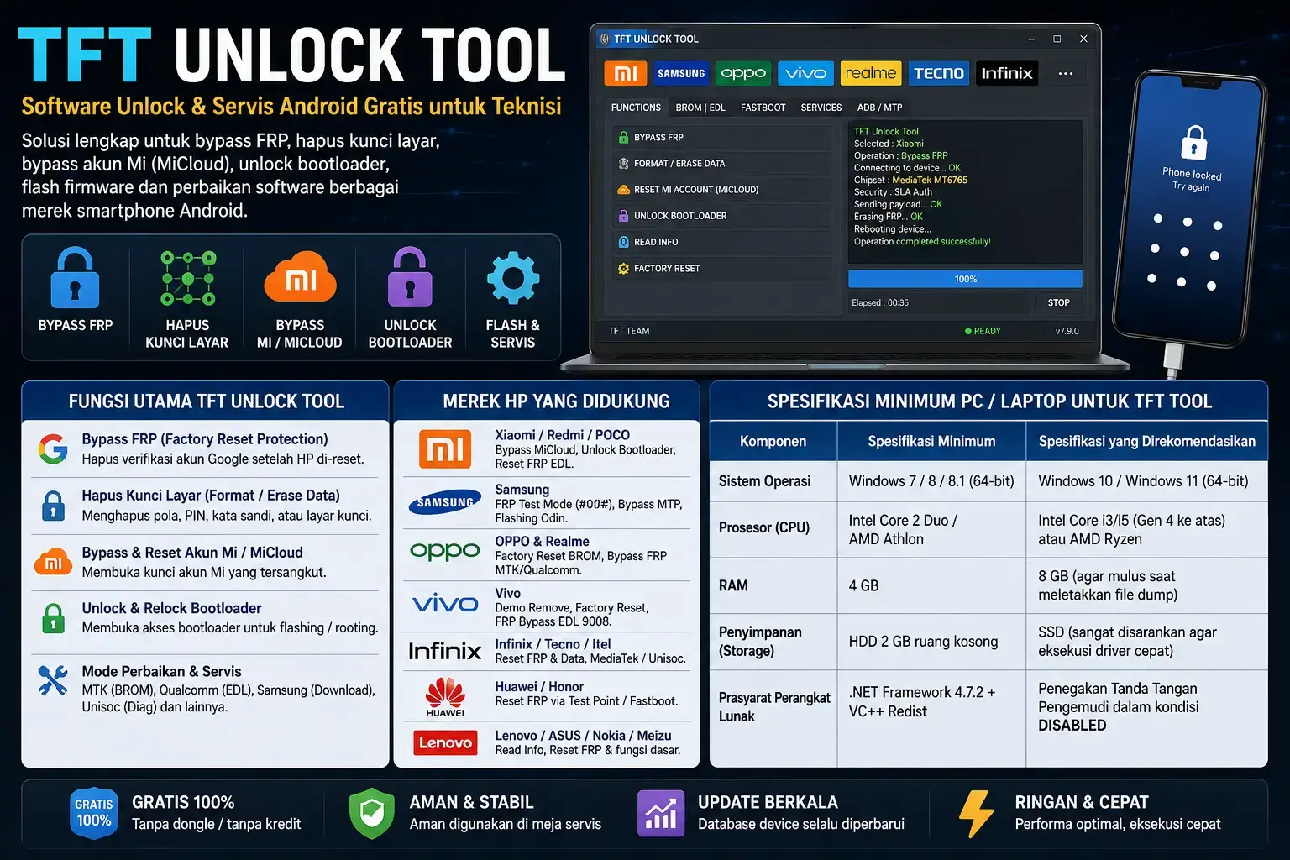Click the Vivo logo in supported brands list

[x=445, y=603]
